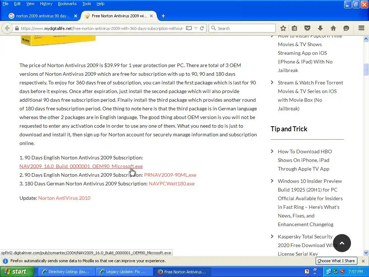Download NAV2009_16.0_Build_0000001_OEM90_Microsoft.exe link

coord(81,166)
